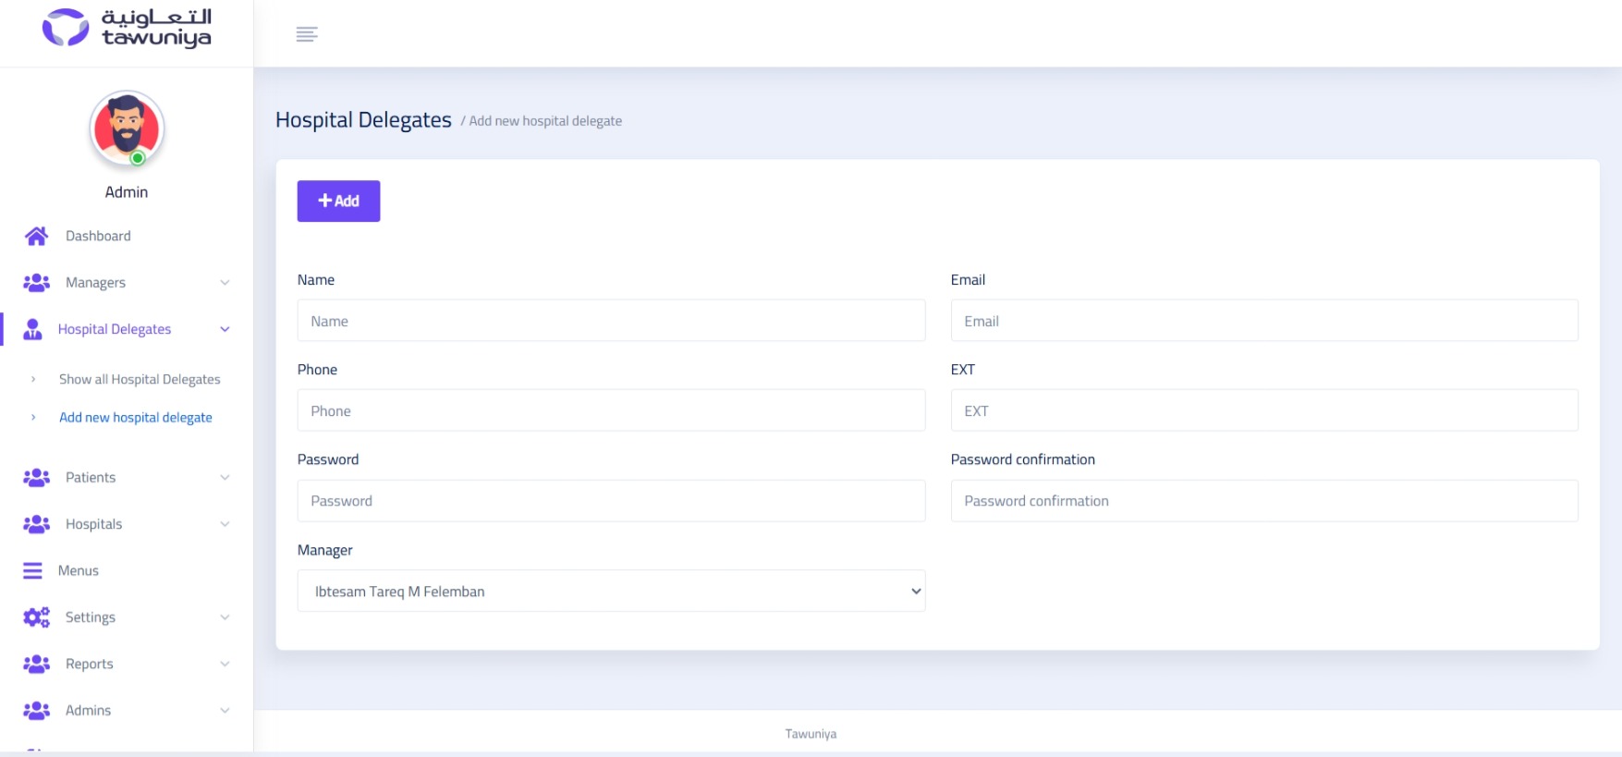Click the Admin avatar picture
This screenshot has height=757, width=1622.
[x=127, y=129]
